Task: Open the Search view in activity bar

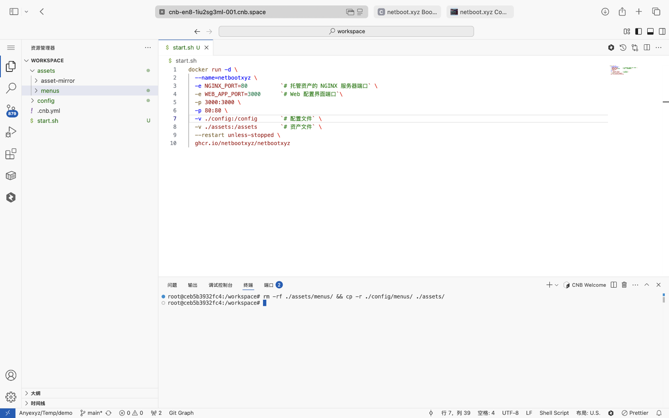Action: [x=11, y=88]
